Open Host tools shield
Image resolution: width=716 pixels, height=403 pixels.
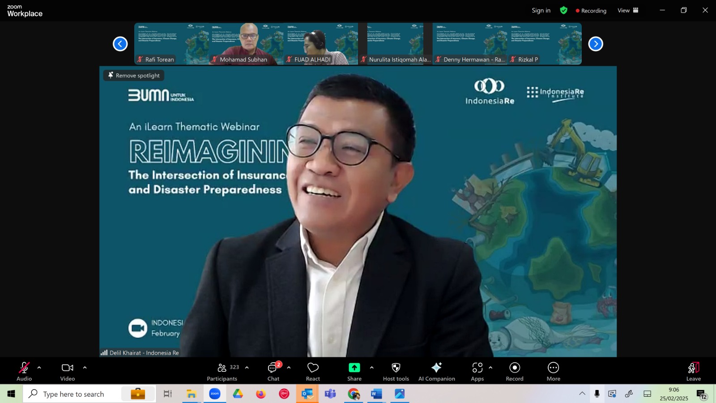click(x=396, y=372)
